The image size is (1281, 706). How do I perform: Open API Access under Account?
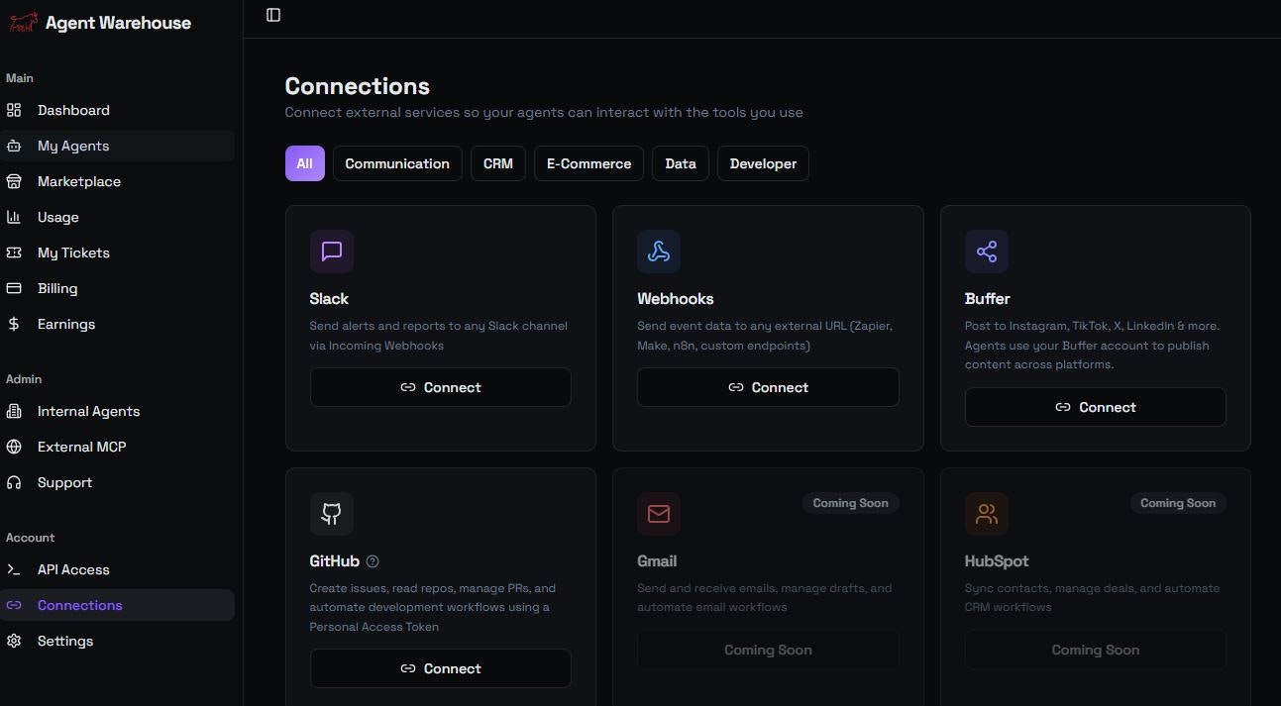coord(117,569)
